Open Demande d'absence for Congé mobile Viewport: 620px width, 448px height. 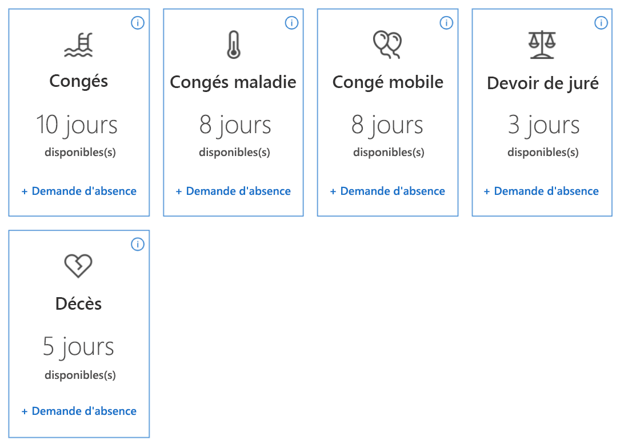[387, 191]
